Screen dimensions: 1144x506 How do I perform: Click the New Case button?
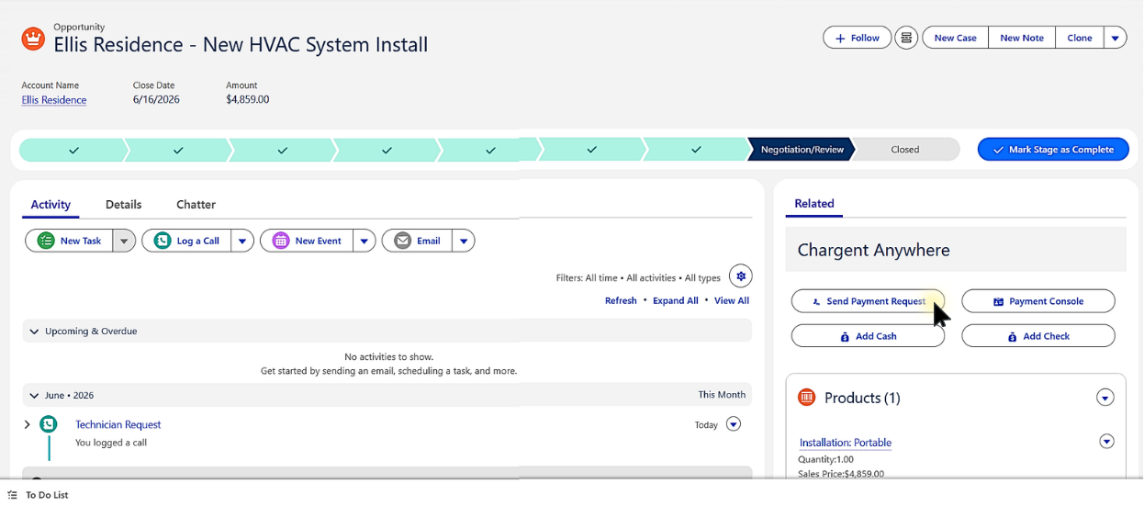click(955, 38)
